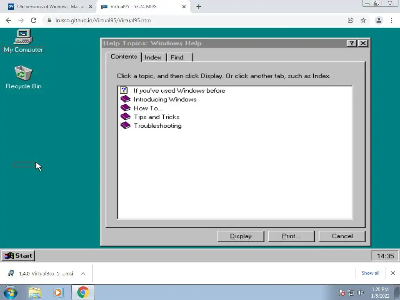Click the What's This help button in title bar
Image resolution: width=400 pixels, height=300 pixels.
tap(352, 43)
